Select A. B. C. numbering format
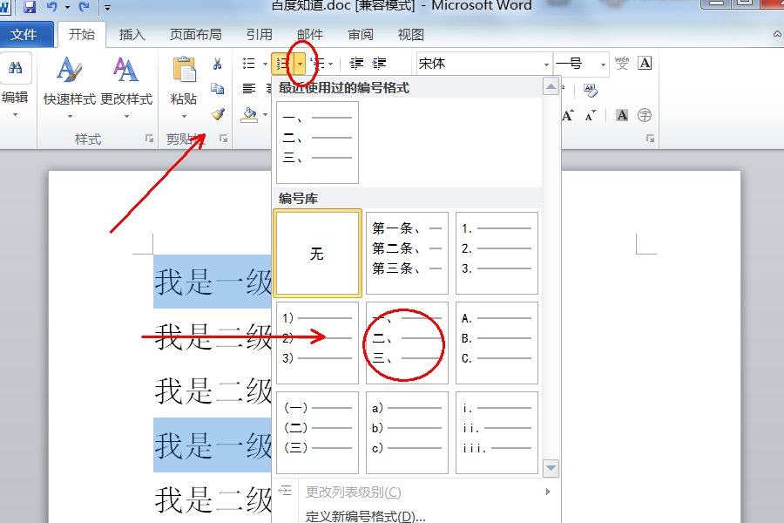 point(497,343)
